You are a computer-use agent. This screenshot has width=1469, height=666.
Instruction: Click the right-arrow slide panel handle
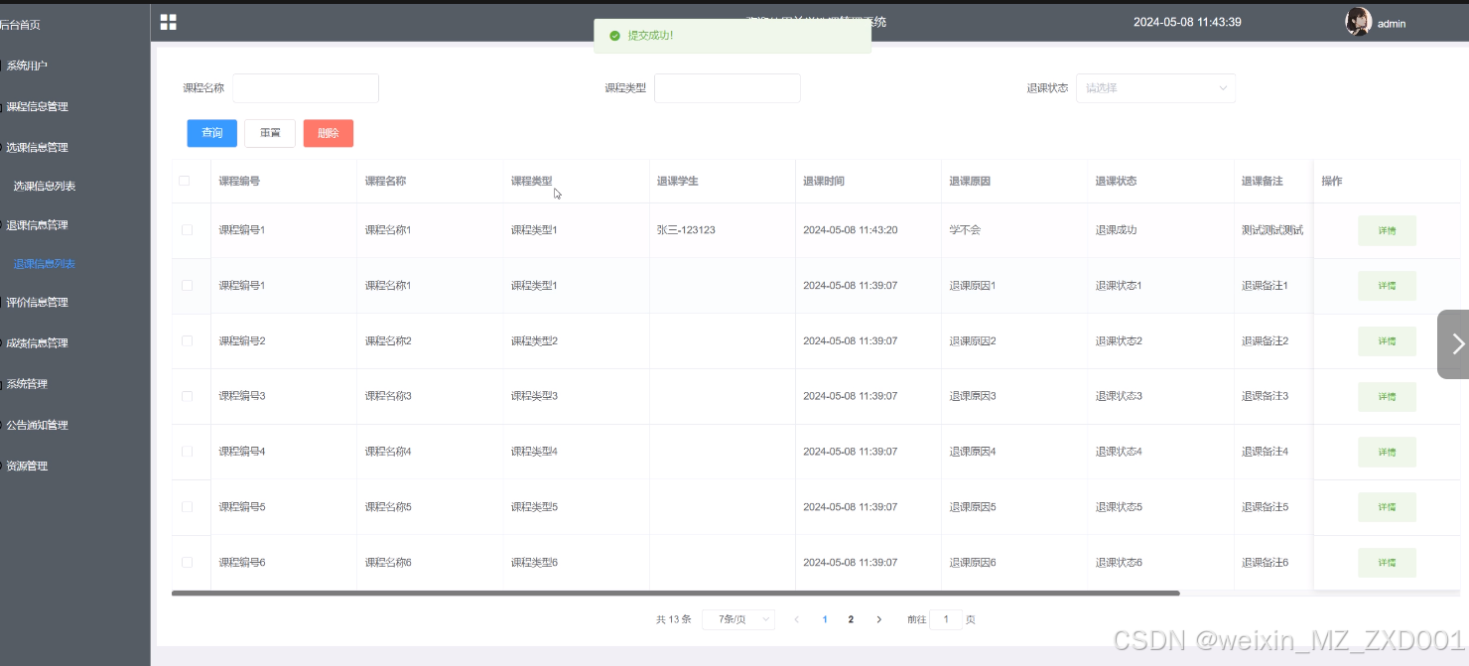[1454, 344]
